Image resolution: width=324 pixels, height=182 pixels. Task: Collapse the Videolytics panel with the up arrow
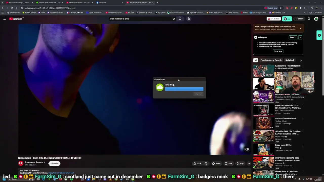[x=300, y=37]
